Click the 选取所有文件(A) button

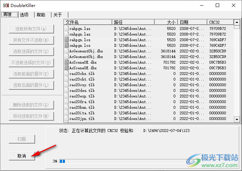(31, 29)
